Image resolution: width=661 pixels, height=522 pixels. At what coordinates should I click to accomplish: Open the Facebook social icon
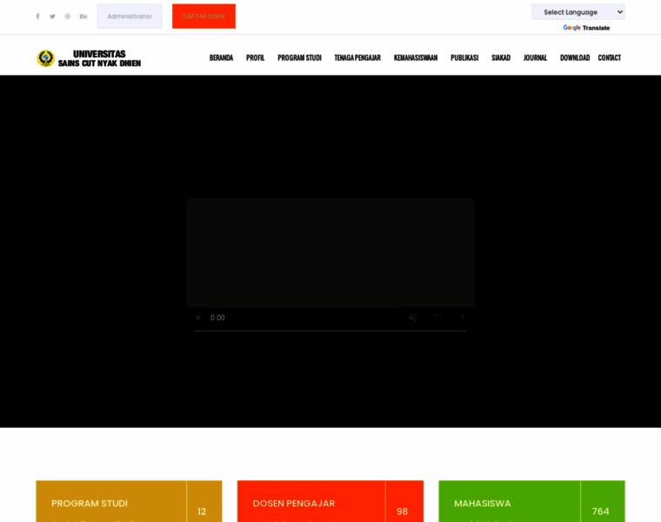(37, 17)
